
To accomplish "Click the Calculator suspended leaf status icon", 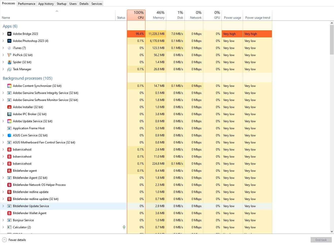I will click(x=124, y=227).
